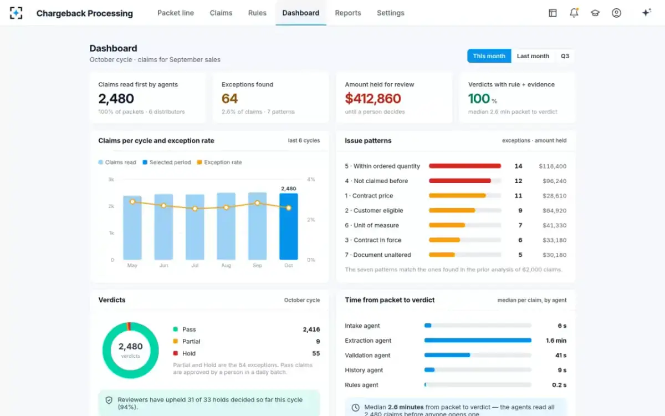
Task: Click the last 6 cycles label
Action: pyautogui.click(x=304, y=141)
